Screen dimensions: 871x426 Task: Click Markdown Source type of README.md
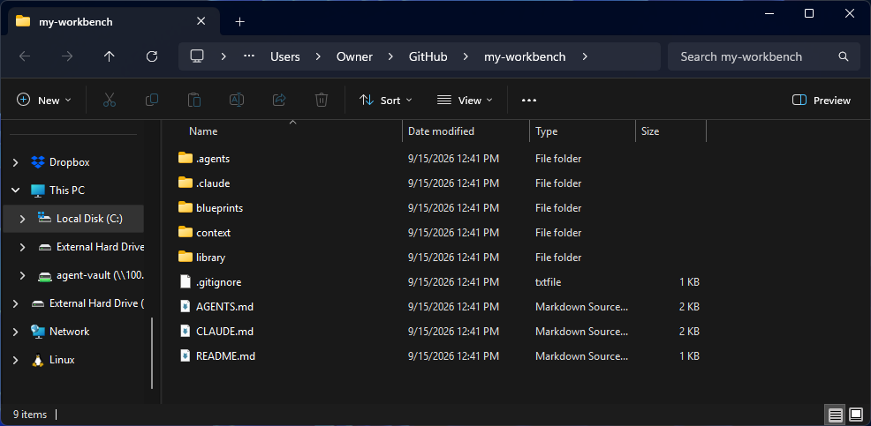(x=581, y=356)
